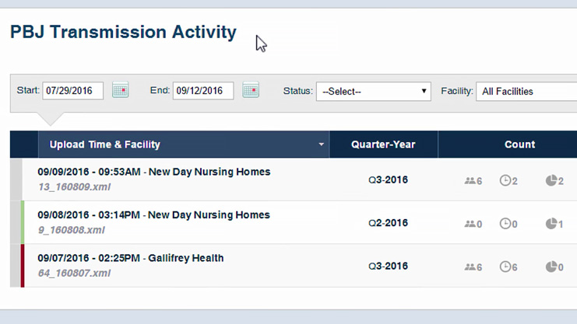Click the Upload Time & Facility sort arrow
The image size is (577, 324).
tap(321, 145)
